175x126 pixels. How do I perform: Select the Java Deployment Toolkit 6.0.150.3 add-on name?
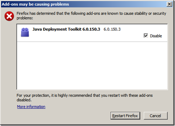tap(67, 29)
